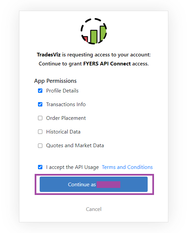
Task: Open the Terms and Conditions link
Action: point(127,167)
